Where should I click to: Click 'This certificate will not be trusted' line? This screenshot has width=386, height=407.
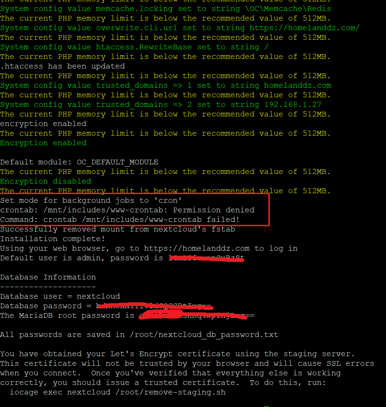187,364
